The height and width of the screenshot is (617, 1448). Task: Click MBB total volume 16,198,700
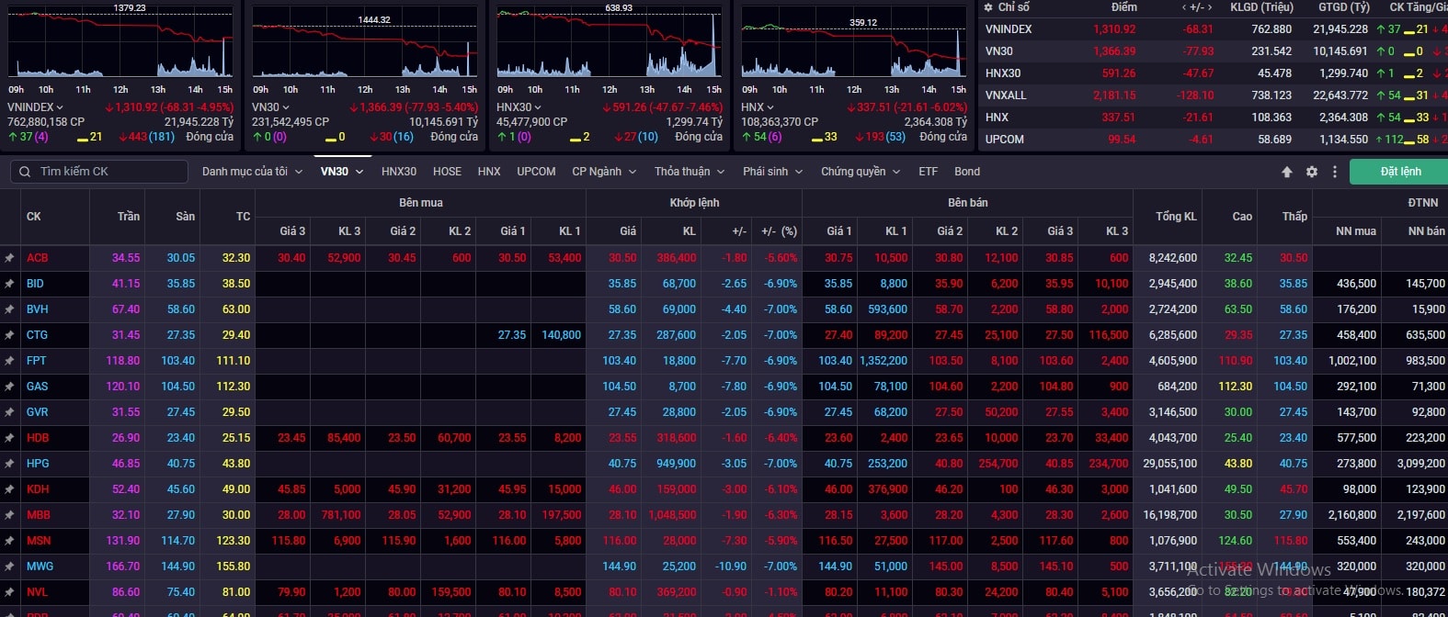(1170, 515)
